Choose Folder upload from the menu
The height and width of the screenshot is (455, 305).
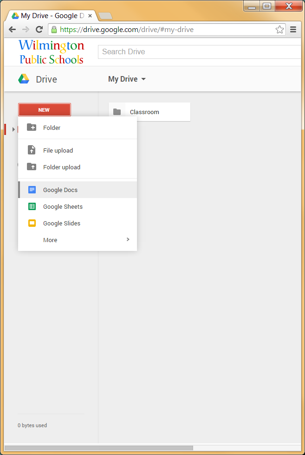click(x=78, y=167)
